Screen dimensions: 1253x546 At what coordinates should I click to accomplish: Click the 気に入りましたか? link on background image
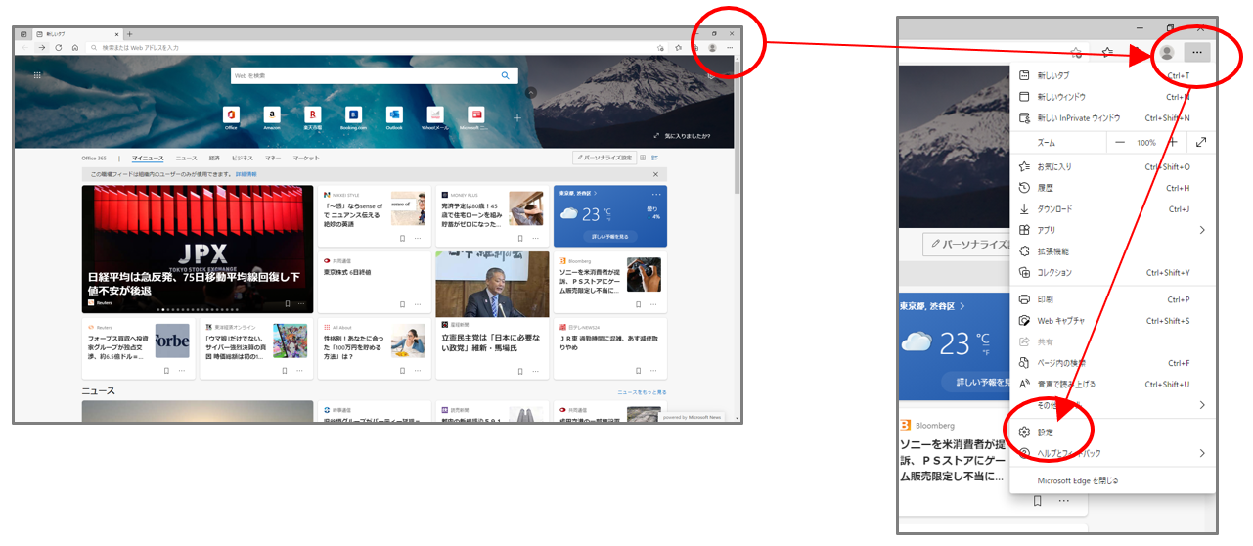pyautogui.click(x=683, y=136)
